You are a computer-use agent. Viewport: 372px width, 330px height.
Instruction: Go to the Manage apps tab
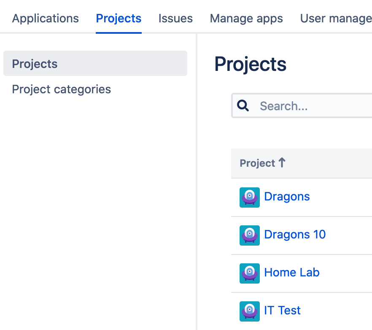click(246, 19)
